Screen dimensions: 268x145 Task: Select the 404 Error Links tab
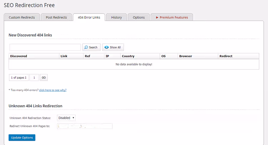pyautogui.click(x=89, y=17)
